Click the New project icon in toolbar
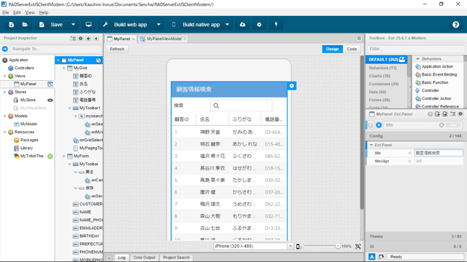 click(x=12, y=25)
